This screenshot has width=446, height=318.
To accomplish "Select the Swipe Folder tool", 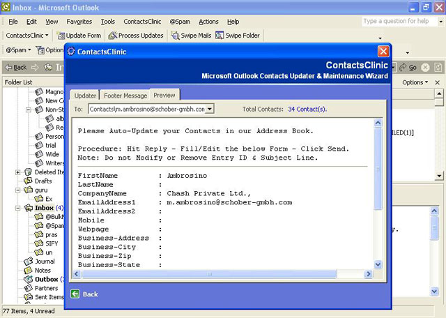I will 238,36.
